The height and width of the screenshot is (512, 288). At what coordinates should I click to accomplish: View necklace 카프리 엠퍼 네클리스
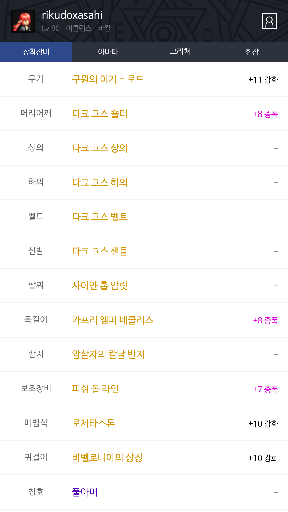(x=113, y=320)
